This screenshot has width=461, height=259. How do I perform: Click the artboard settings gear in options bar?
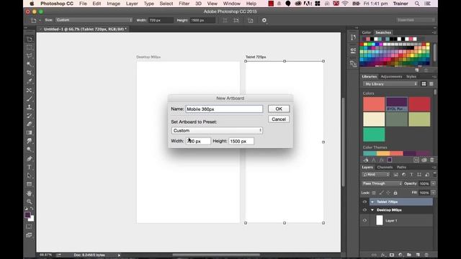tap(264, 20)
